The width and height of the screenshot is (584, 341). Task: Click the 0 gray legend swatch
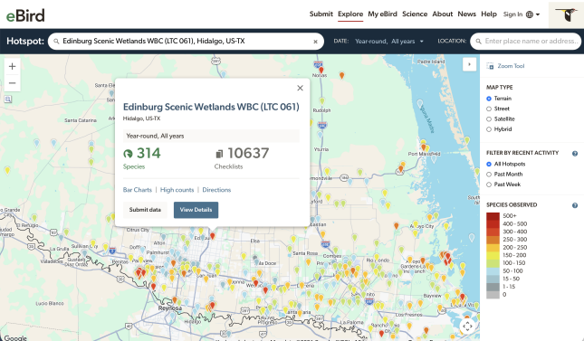pos(493,295)
